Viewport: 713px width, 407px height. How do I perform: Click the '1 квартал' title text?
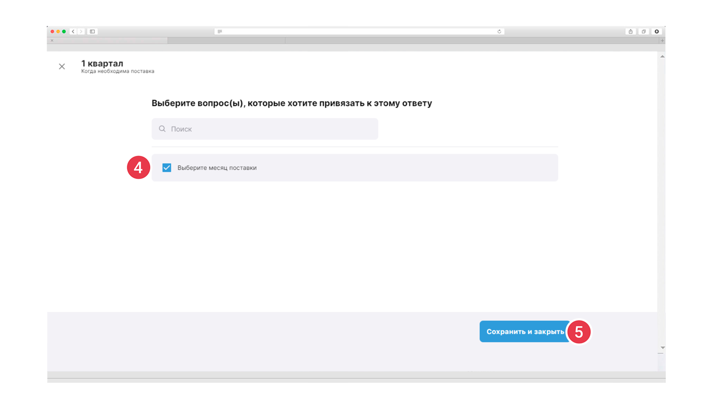pyautogui.click(x=102, y=63)
